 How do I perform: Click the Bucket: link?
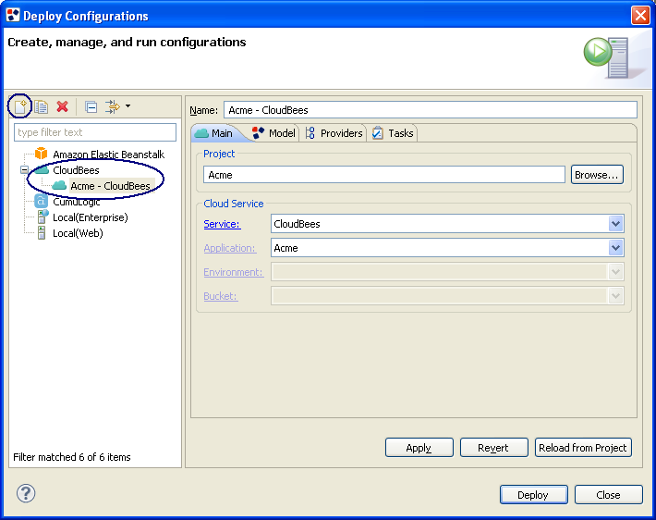[x=221, y=296]
